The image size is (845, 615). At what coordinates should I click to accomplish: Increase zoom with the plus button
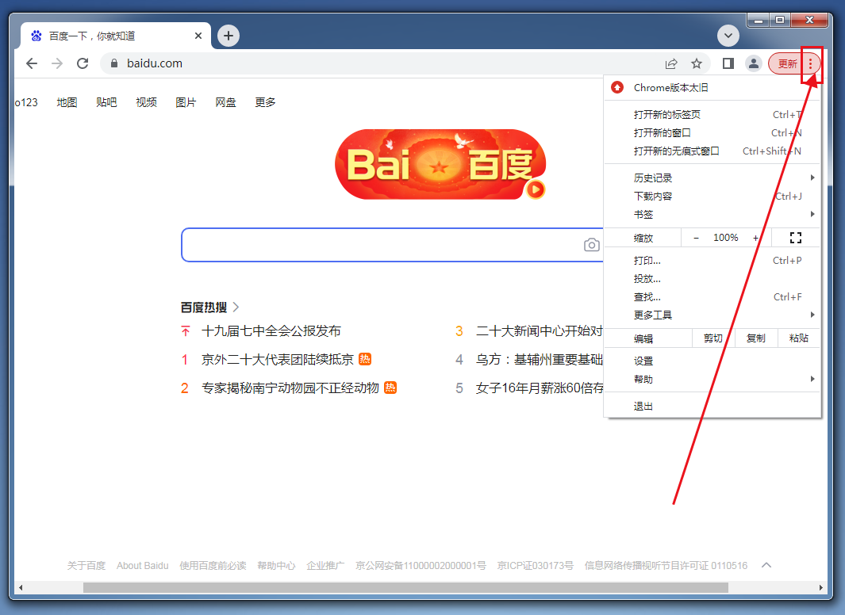coord(755,238)
